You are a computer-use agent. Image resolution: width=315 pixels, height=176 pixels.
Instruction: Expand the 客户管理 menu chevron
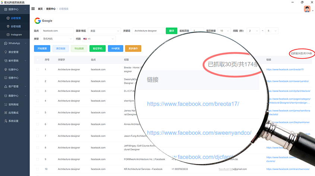pyautogui.click(x=25, y=86)
